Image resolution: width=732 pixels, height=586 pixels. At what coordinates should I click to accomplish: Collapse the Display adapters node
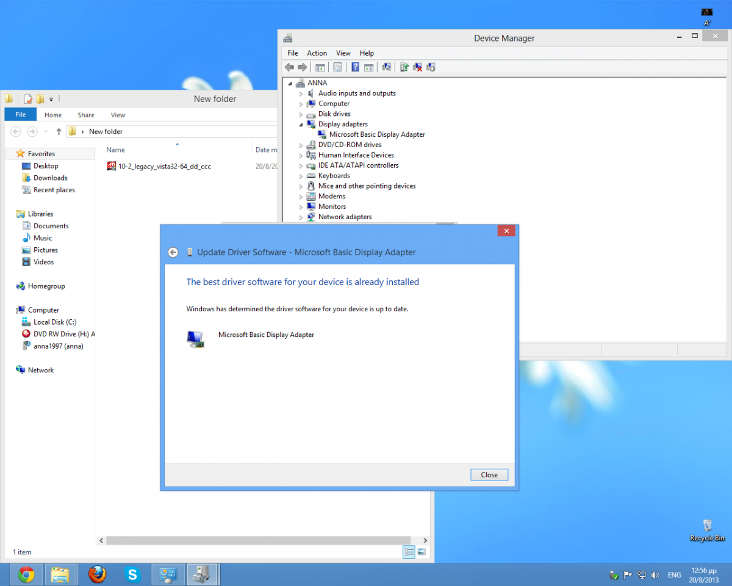pyautogui.click(x=301, y=125)
